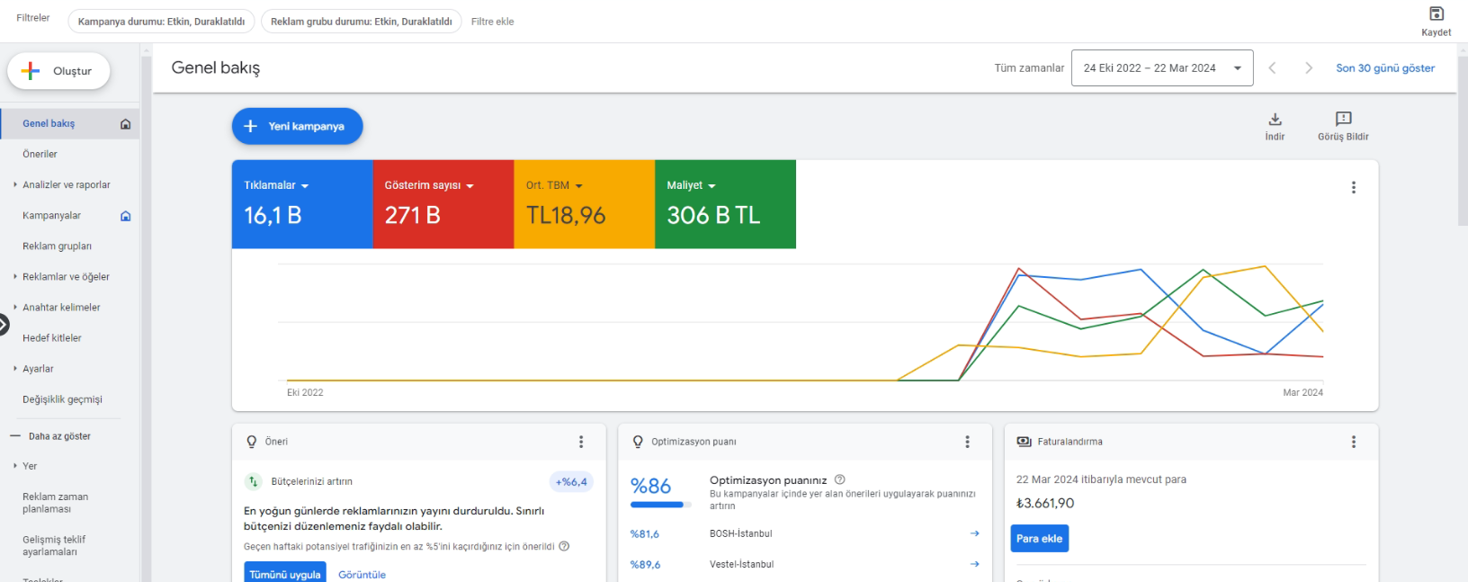Expand Analizler ve raporlar section
The width and height of the screenshot is (1468, 582).
(x=67, y=184)
